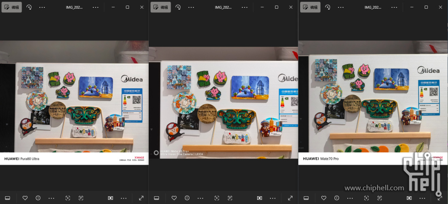Open ellipsis menu beside rotate icon, Mate 70 Pro+ window
This screenshot has width=448, height=204.
pyautogui.click(x=191, y=7)
